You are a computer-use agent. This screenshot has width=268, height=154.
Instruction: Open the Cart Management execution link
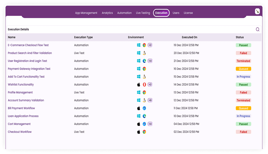click(x=19, y=124)
